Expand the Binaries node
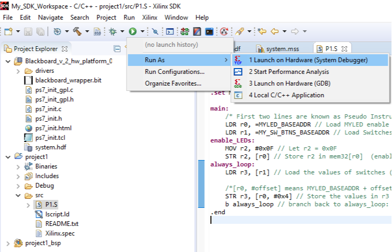 click(18, 167)
